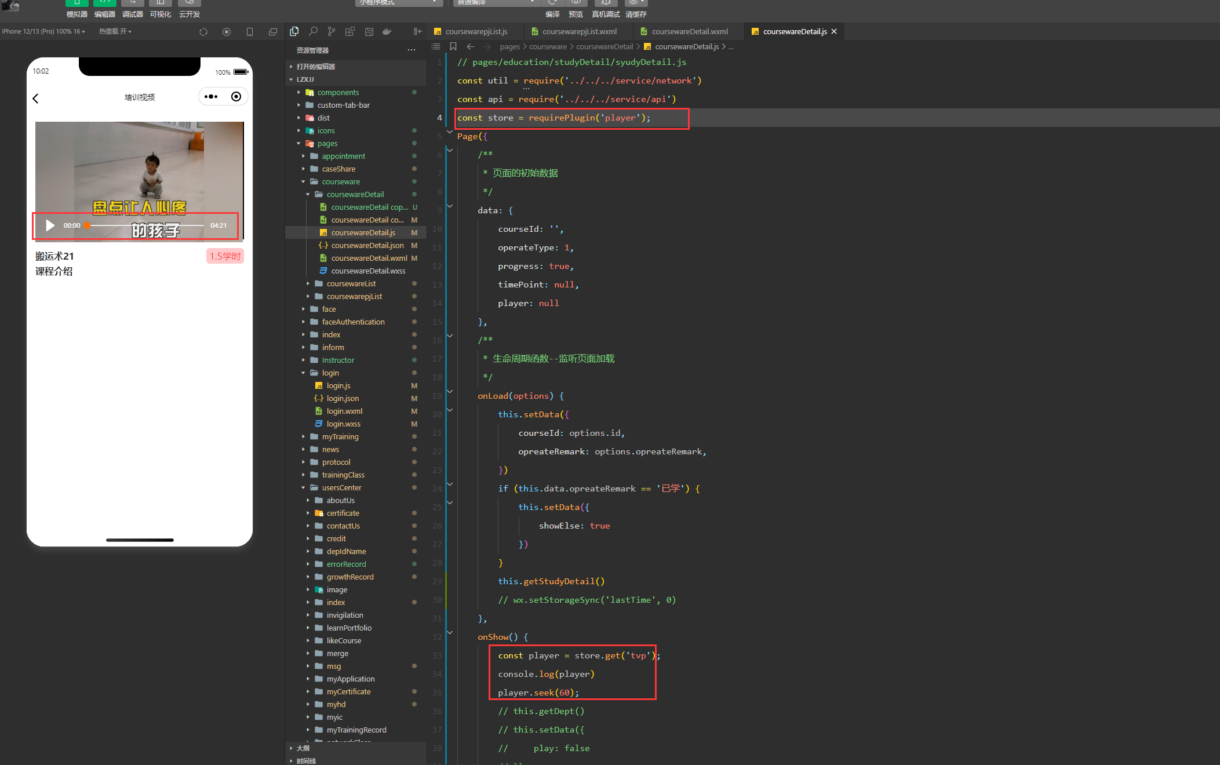Toggle the 调试器 panel button
This screenshot has width=1220, height=765.
[132, 9]
